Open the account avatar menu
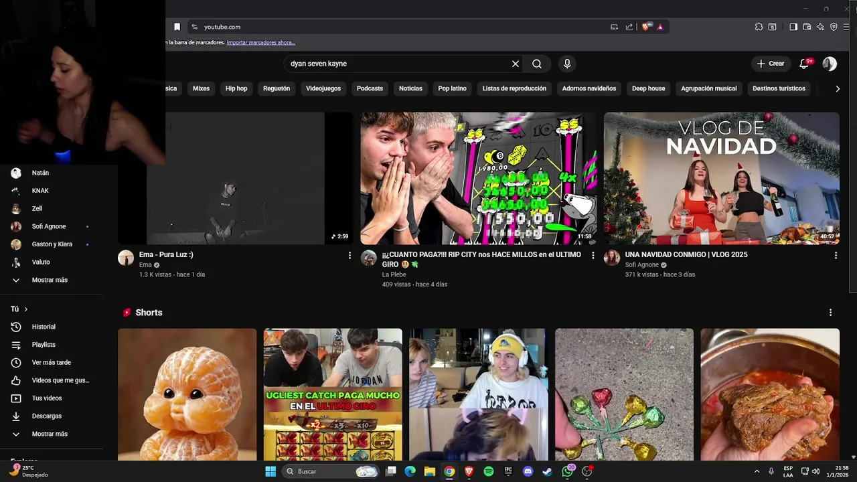Image resolution: width=857 pixels, height=482 pixels. (x=830, y=64)
